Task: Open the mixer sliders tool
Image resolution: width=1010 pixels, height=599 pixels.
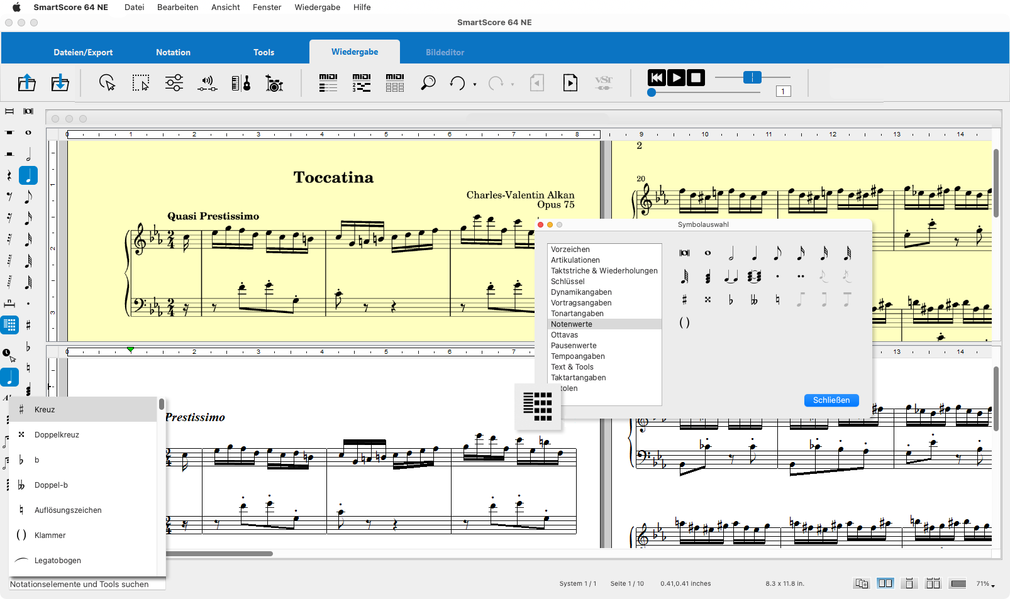Action: click(x=174, y=83)
